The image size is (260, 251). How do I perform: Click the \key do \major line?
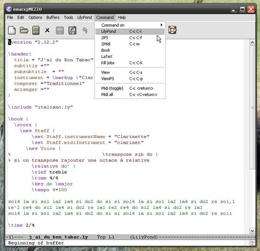(x=52, y=184)
